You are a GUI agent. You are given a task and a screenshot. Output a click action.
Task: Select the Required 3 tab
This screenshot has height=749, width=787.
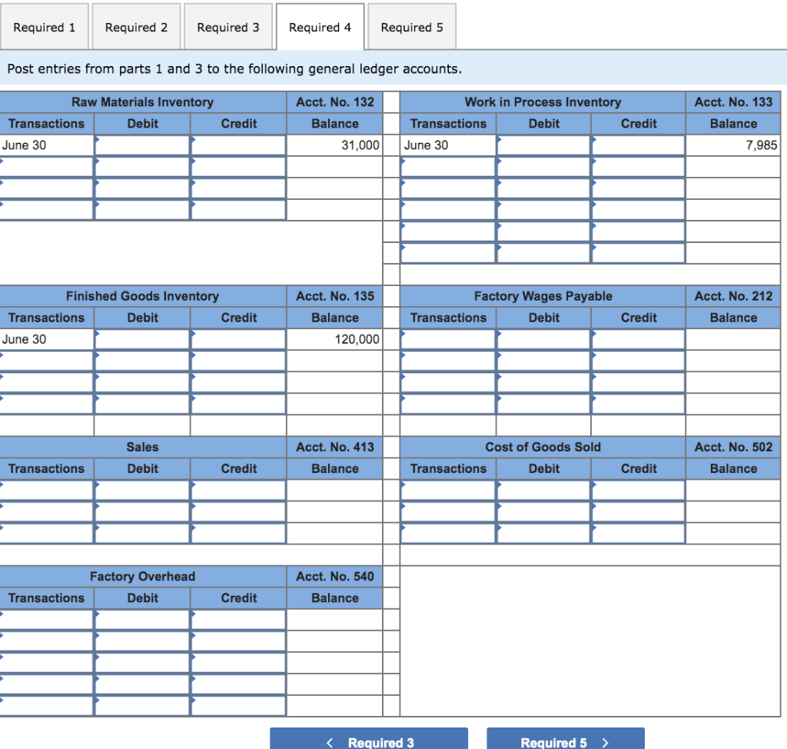[x=227, y=26]
